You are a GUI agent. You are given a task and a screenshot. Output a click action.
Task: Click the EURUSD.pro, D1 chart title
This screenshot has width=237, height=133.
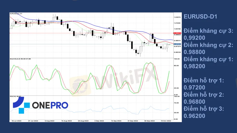[x=16, y=14]
